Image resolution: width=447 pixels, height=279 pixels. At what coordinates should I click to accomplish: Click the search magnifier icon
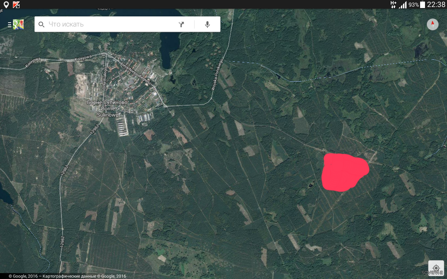coord(42,24)
